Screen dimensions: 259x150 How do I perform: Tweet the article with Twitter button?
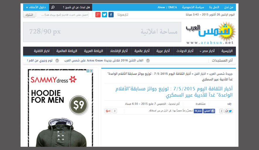229,111
